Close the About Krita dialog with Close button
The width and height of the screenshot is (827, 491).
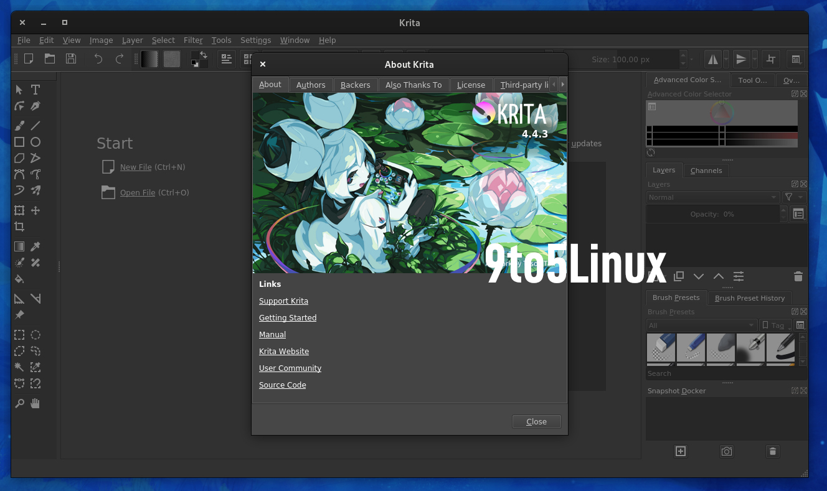coord(536,421)
